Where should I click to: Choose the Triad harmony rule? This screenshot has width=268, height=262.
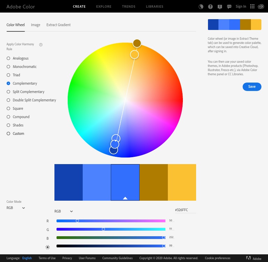[x=8, y=75]
